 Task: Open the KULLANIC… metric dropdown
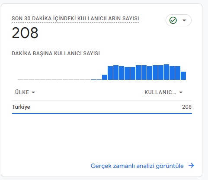click(163, 92)
